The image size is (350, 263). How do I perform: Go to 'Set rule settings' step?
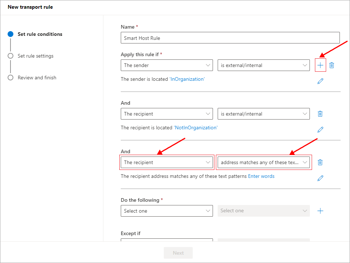(x=35, y=56)
